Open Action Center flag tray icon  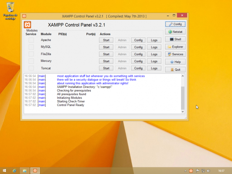198,171
